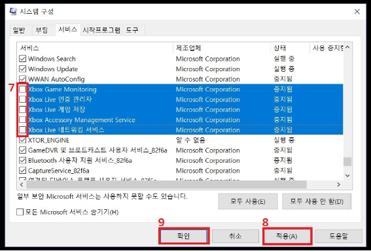Enable all services with 모두 사용(E)

(x=248, y=201)
